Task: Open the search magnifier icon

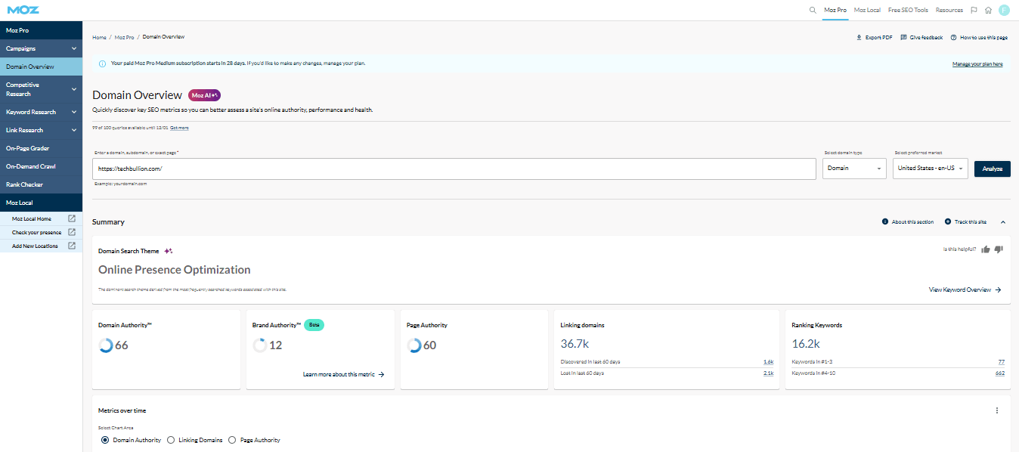Action: (x=813, y=10)
